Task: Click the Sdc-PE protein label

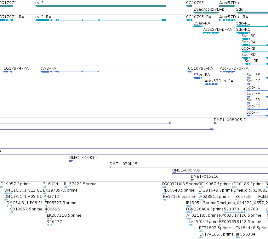Action: point(253,75)
